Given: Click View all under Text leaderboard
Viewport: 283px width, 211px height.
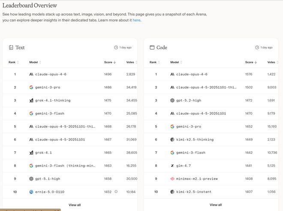Looking at the screenshot, I should pos(75,205).
